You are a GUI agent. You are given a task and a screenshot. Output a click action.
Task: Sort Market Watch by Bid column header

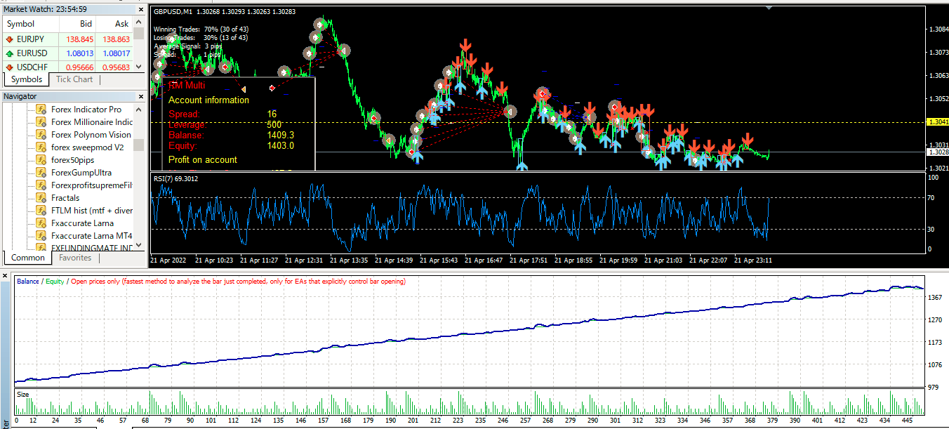[86, 24]
